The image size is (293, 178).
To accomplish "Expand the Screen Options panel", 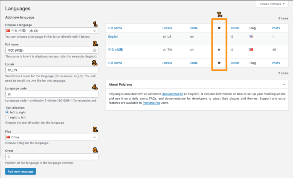I will point(272,4).
